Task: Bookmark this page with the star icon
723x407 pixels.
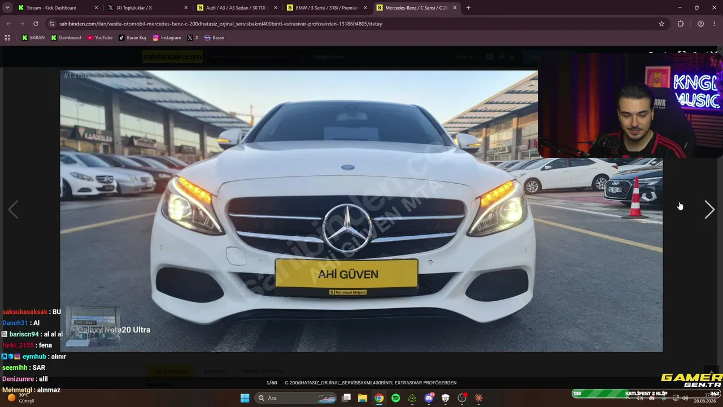Action: tap(661, 24)
